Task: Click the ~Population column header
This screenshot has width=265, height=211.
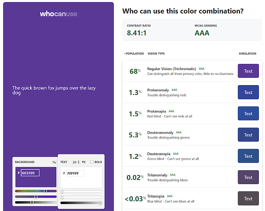Action: (x=134, y=53)
